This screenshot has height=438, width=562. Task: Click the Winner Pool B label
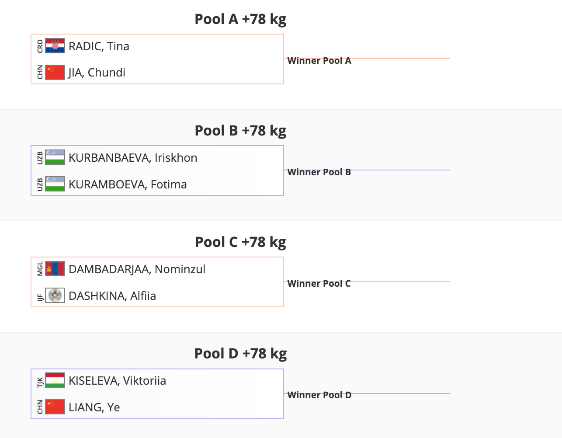tap(319, 172)
